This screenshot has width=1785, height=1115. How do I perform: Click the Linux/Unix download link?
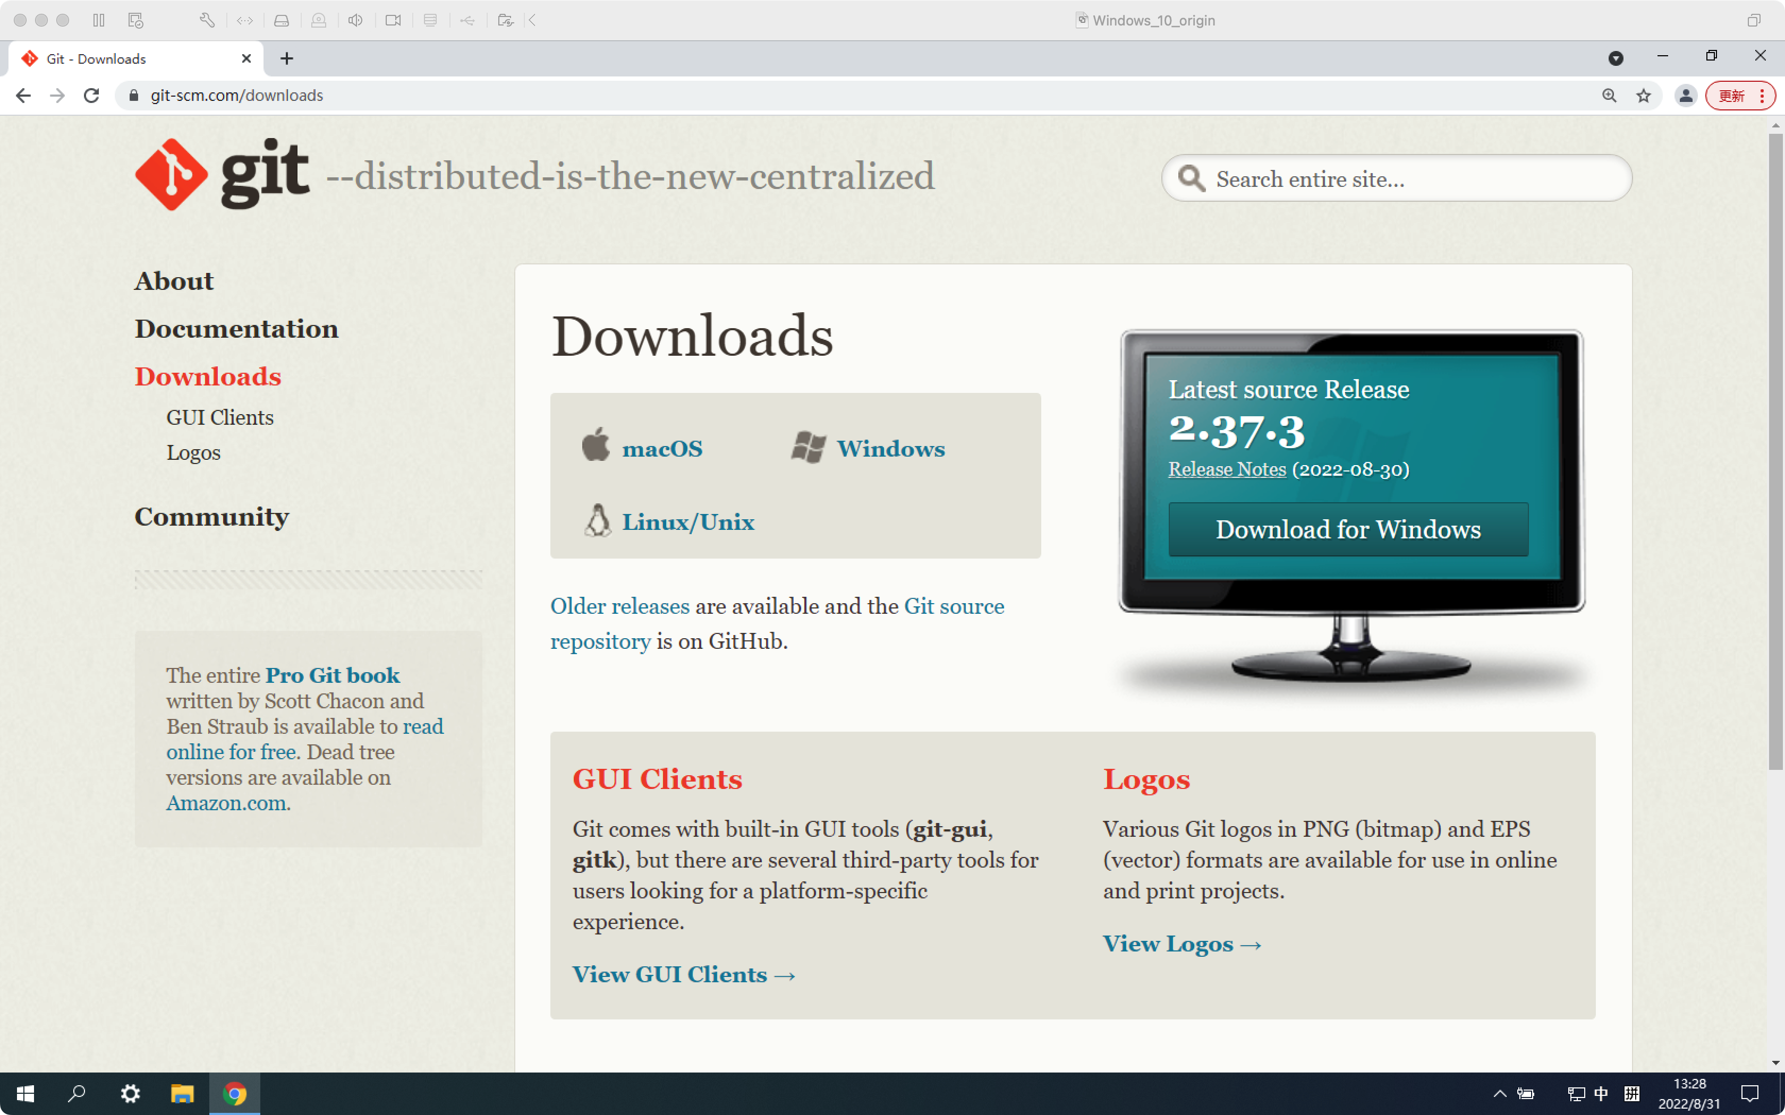pos(688,522)
